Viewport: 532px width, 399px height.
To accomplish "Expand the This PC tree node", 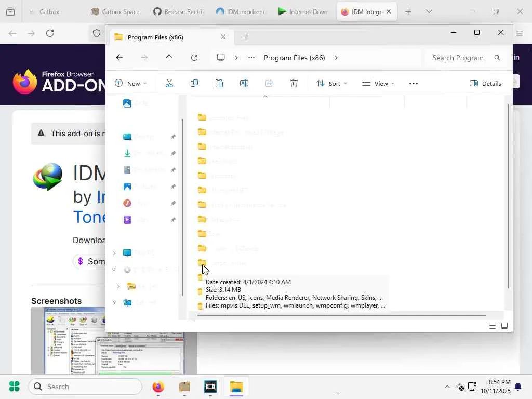I will click(x=114, y=253).
